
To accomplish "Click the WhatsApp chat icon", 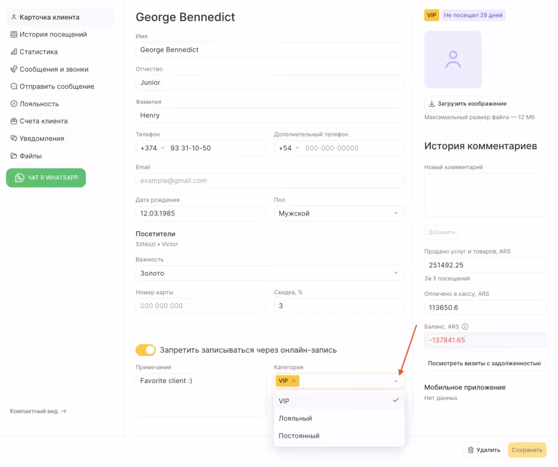I will click(20, 177).
